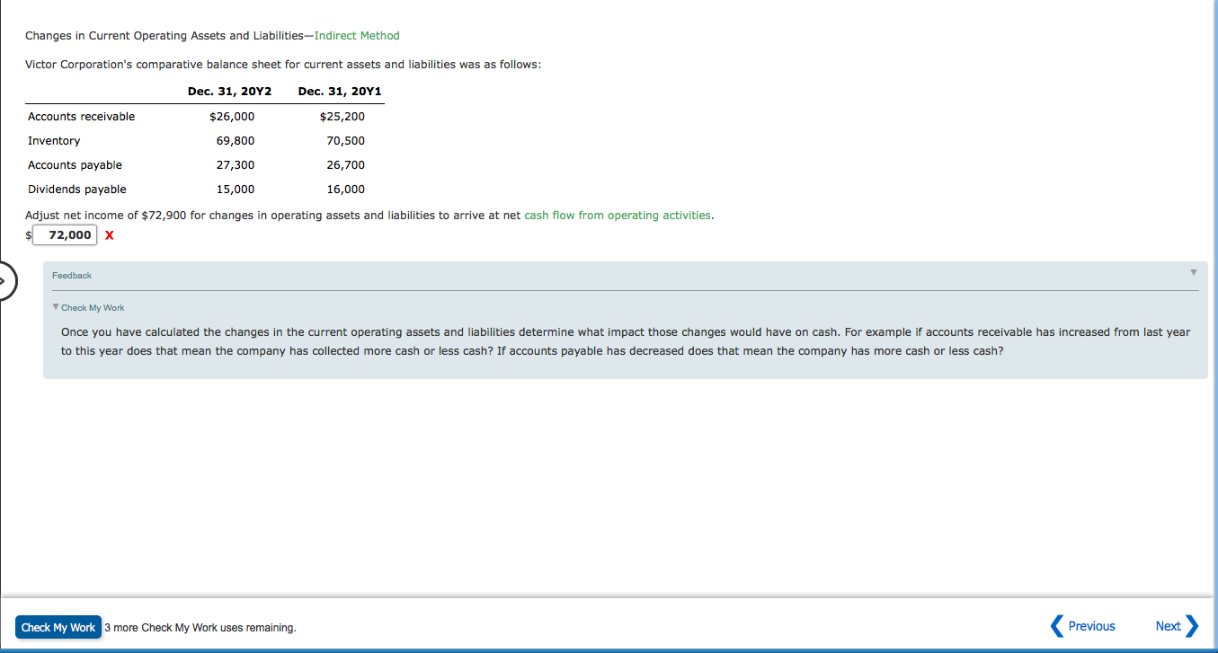
Task: Click the Victor Corporation's comparative balance sheet sentence
Action: 283,66
